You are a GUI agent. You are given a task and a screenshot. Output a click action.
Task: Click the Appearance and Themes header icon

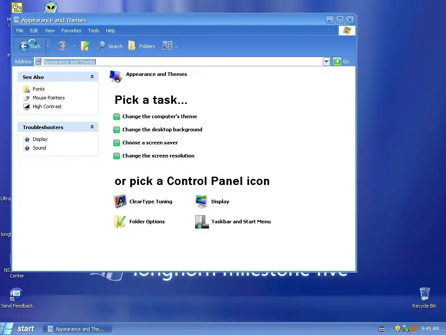click(x=116, y=76)
